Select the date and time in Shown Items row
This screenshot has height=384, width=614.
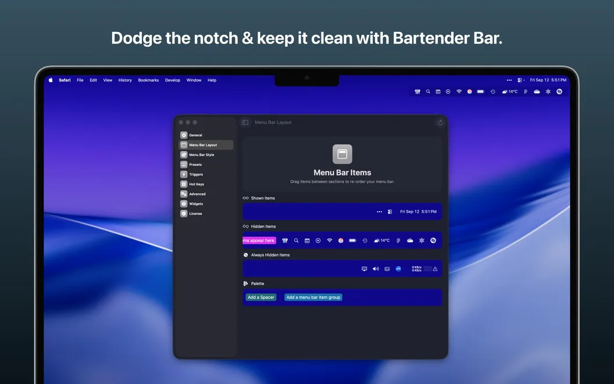coord(418,212)
